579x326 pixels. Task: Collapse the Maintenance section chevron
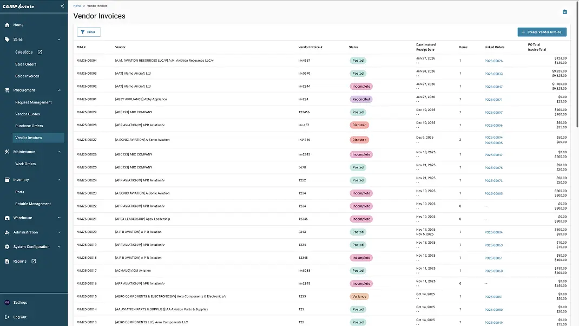coord(59,152)
